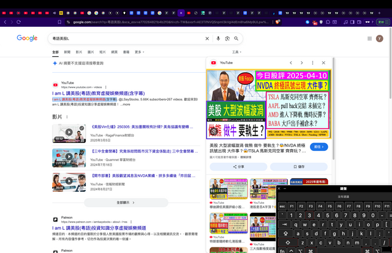Open the new tab plus button
Image resolution: width=392 pixels, height=253 pixels.
[379, 13]
